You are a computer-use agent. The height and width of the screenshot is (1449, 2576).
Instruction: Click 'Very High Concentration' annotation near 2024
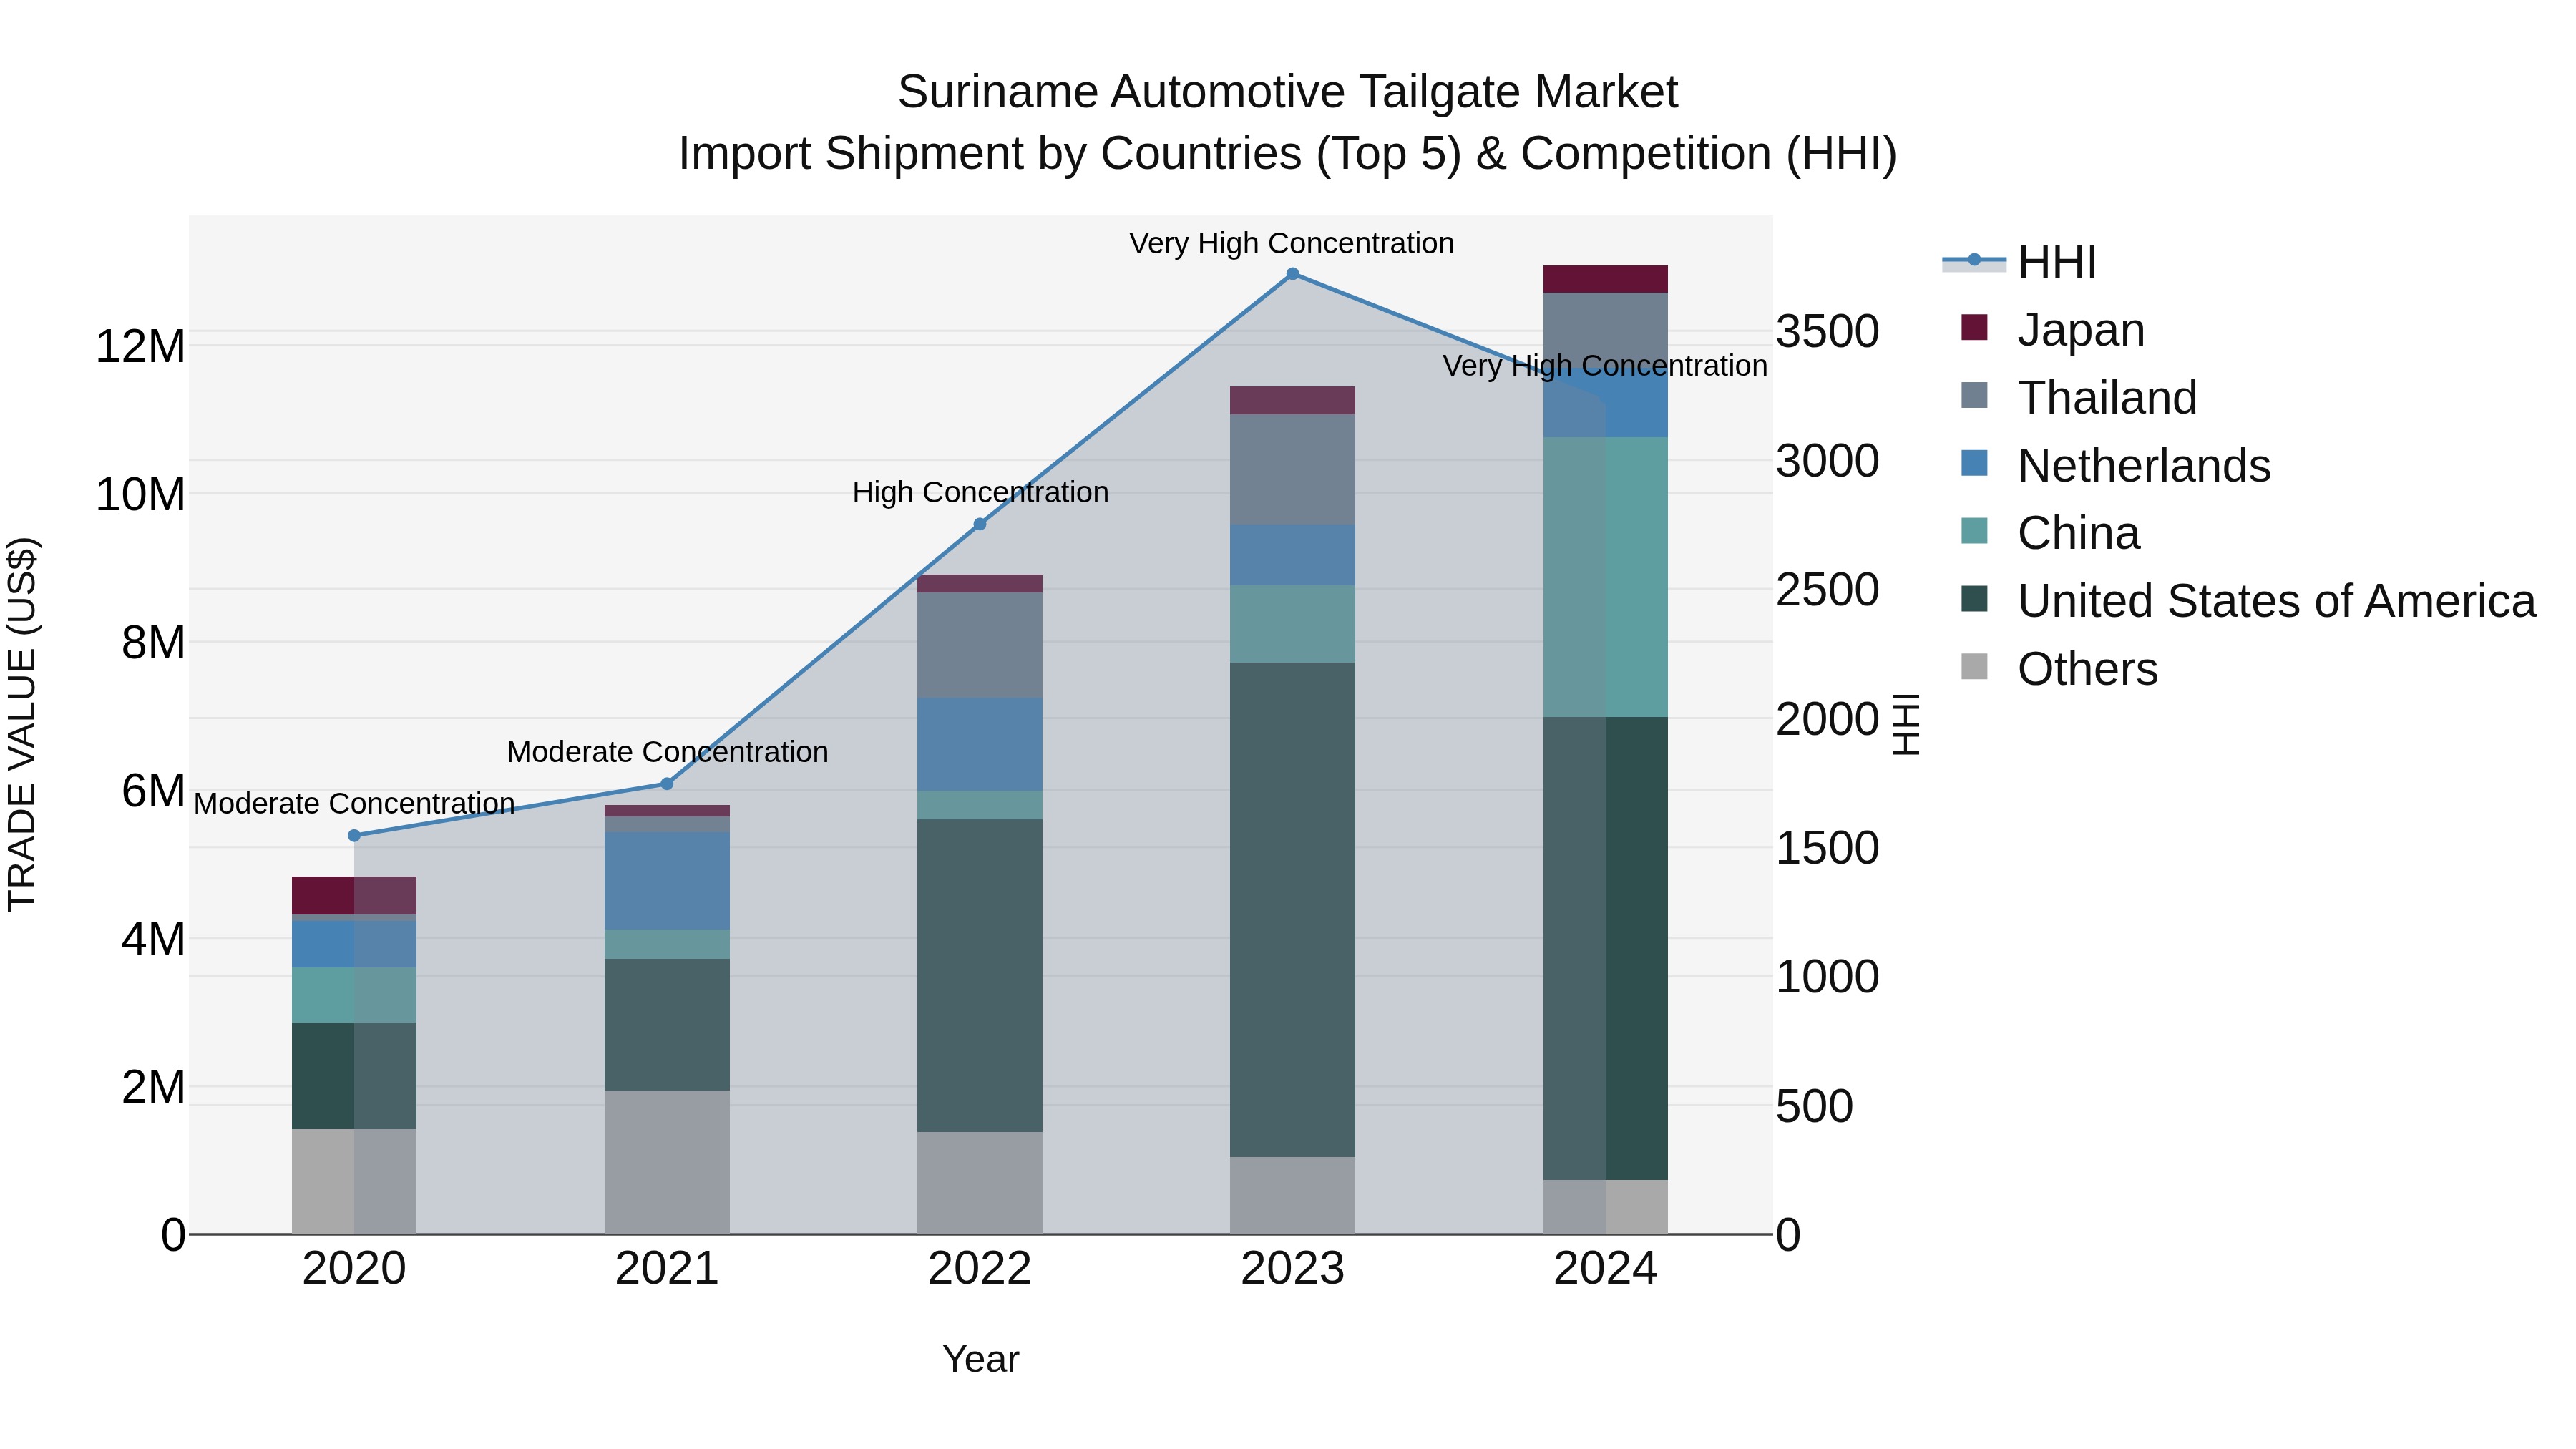1605,367
